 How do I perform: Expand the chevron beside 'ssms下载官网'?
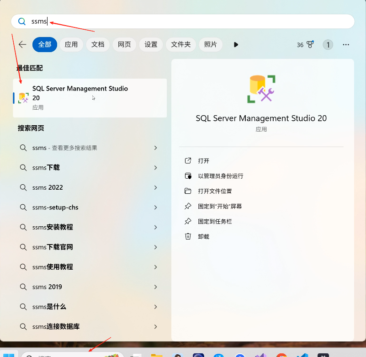pyautogui.click(x=155, y=247)
